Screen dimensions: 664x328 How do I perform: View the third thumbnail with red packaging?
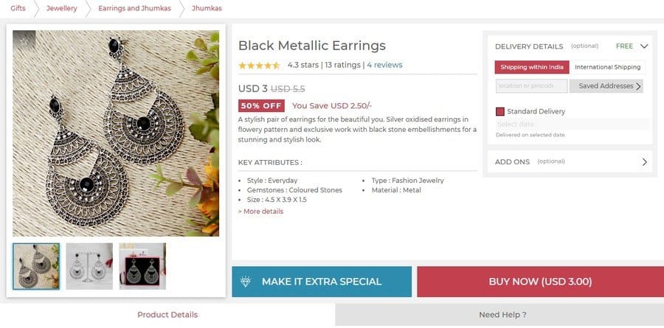tap(142, 266)
